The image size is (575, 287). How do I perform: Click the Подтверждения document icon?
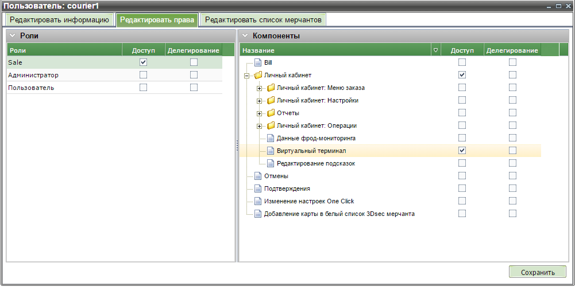(258, 188)
